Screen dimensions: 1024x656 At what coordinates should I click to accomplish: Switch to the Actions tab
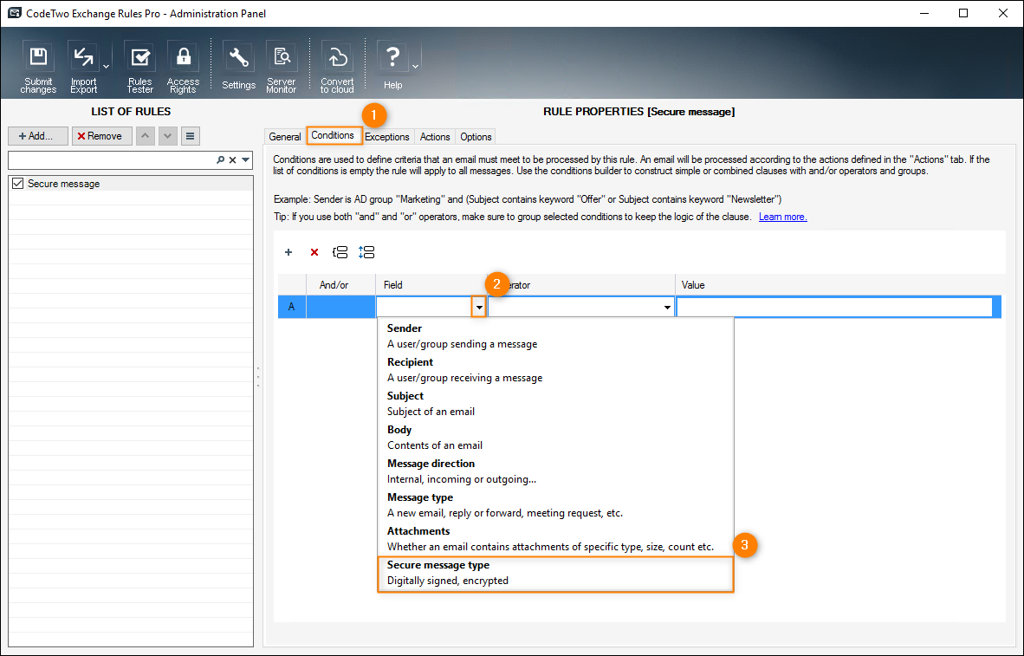435,137
